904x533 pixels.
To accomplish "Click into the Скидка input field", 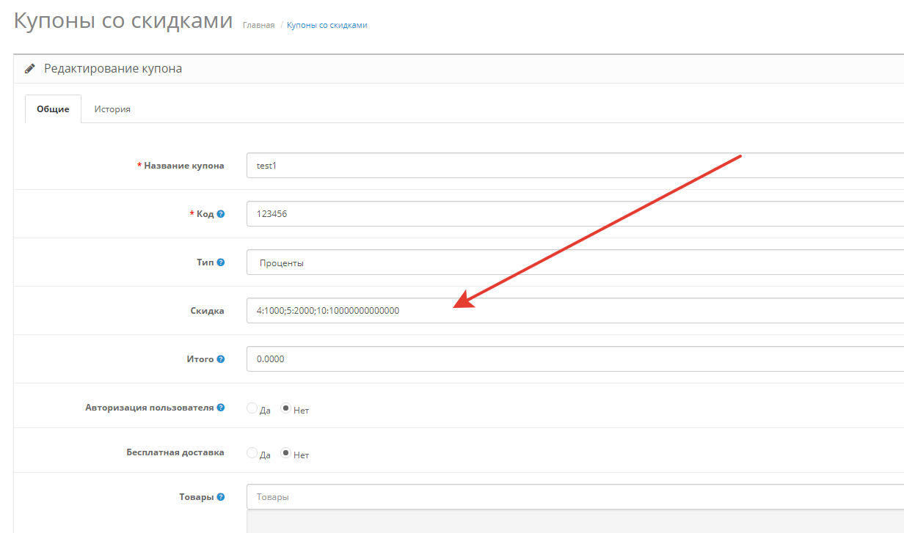I will (572, 311).
